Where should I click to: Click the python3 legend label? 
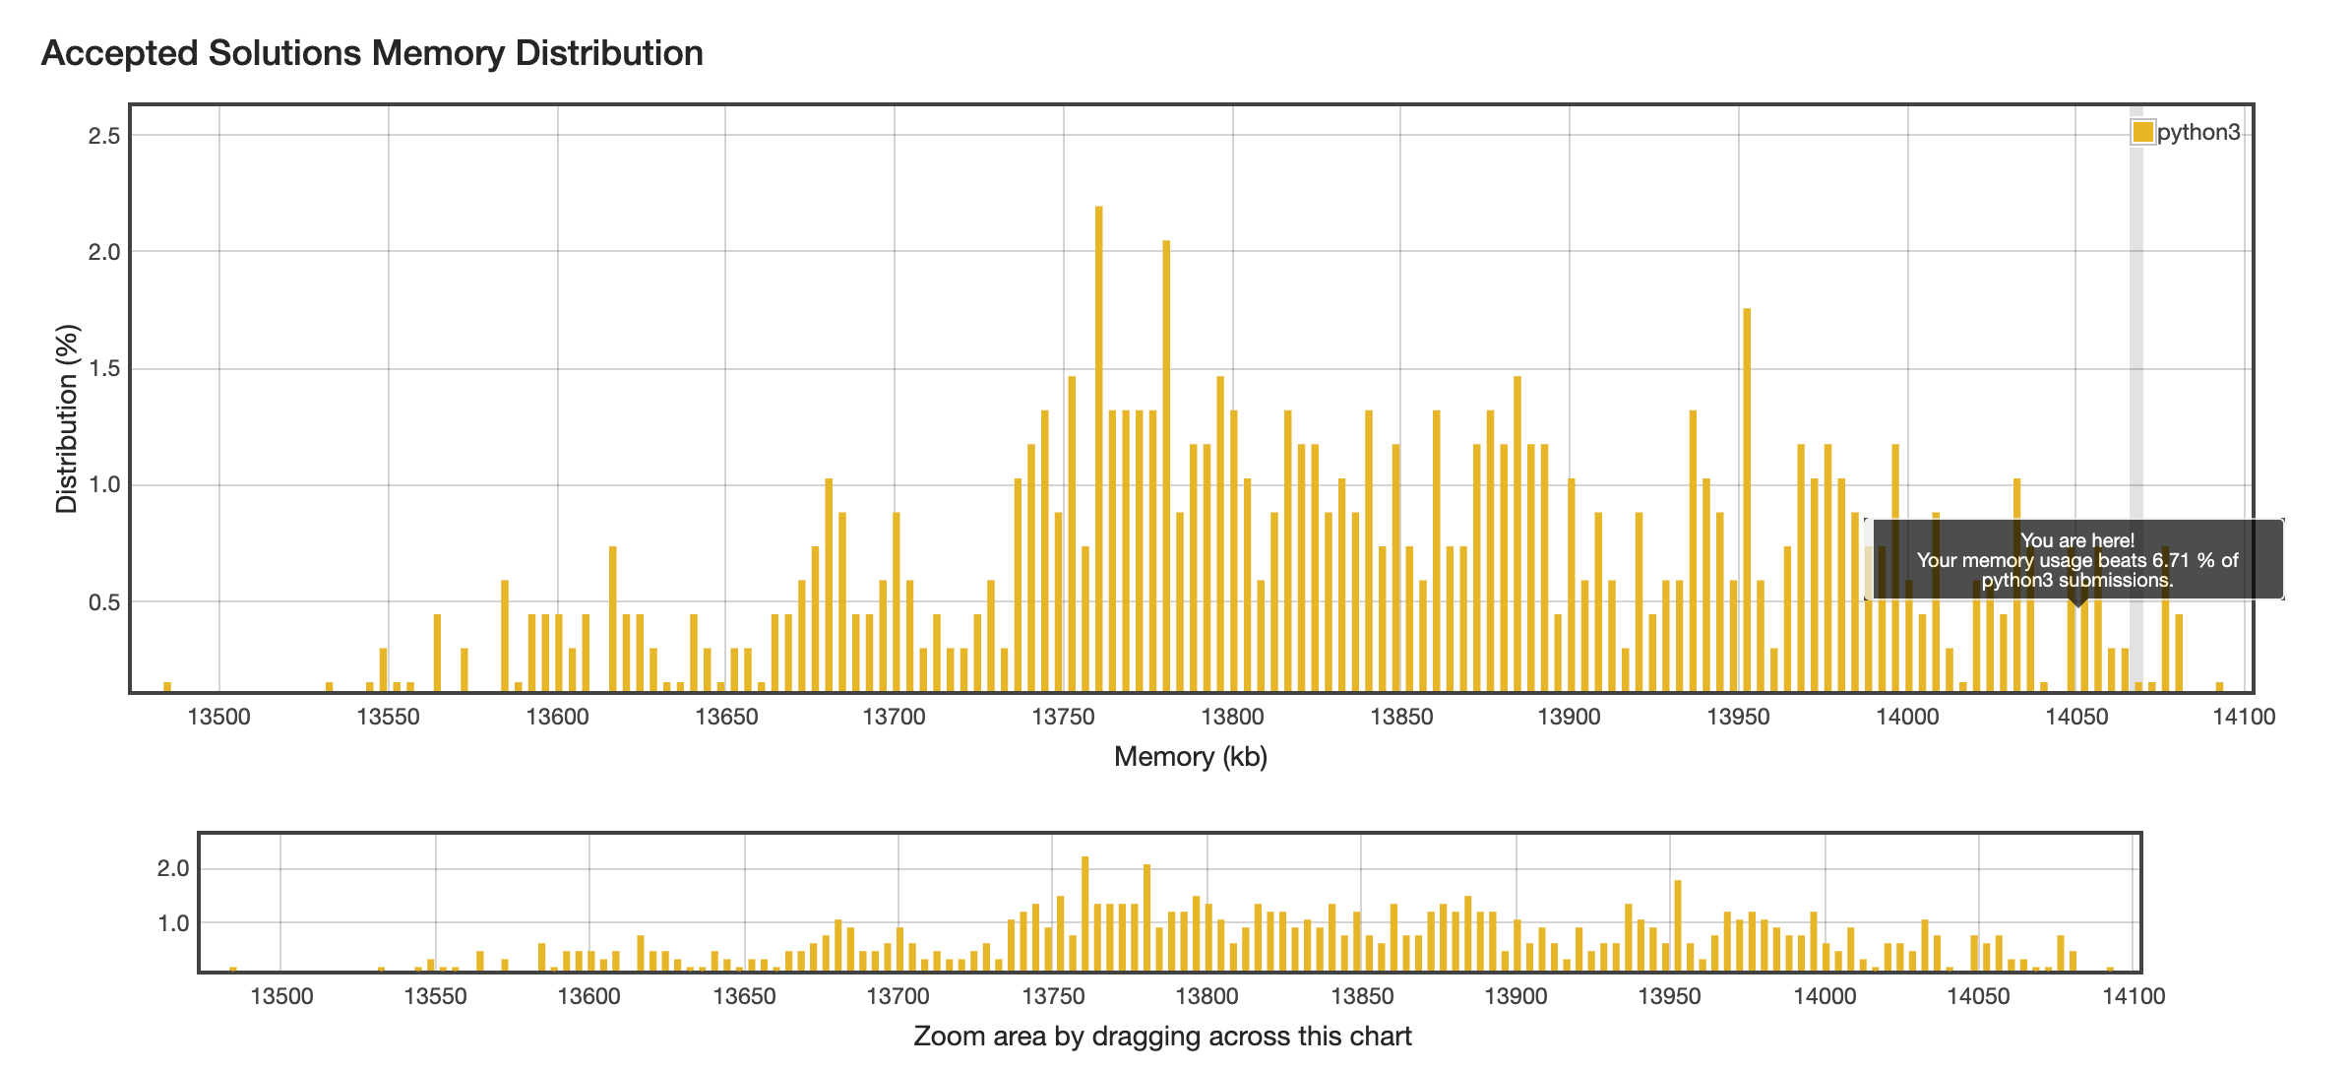[x=2197, y=132]
